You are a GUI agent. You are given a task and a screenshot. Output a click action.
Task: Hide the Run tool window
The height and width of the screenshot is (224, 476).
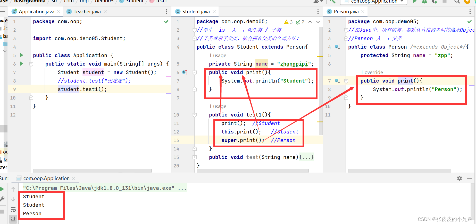pyautogui.click(x=470, y=178)
